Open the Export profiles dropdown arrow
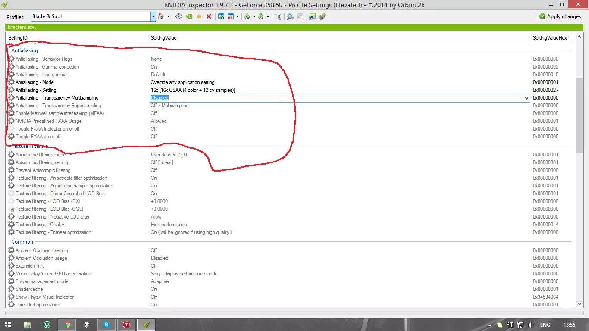This screenshot has height=331, width=589. click(254, 16)
